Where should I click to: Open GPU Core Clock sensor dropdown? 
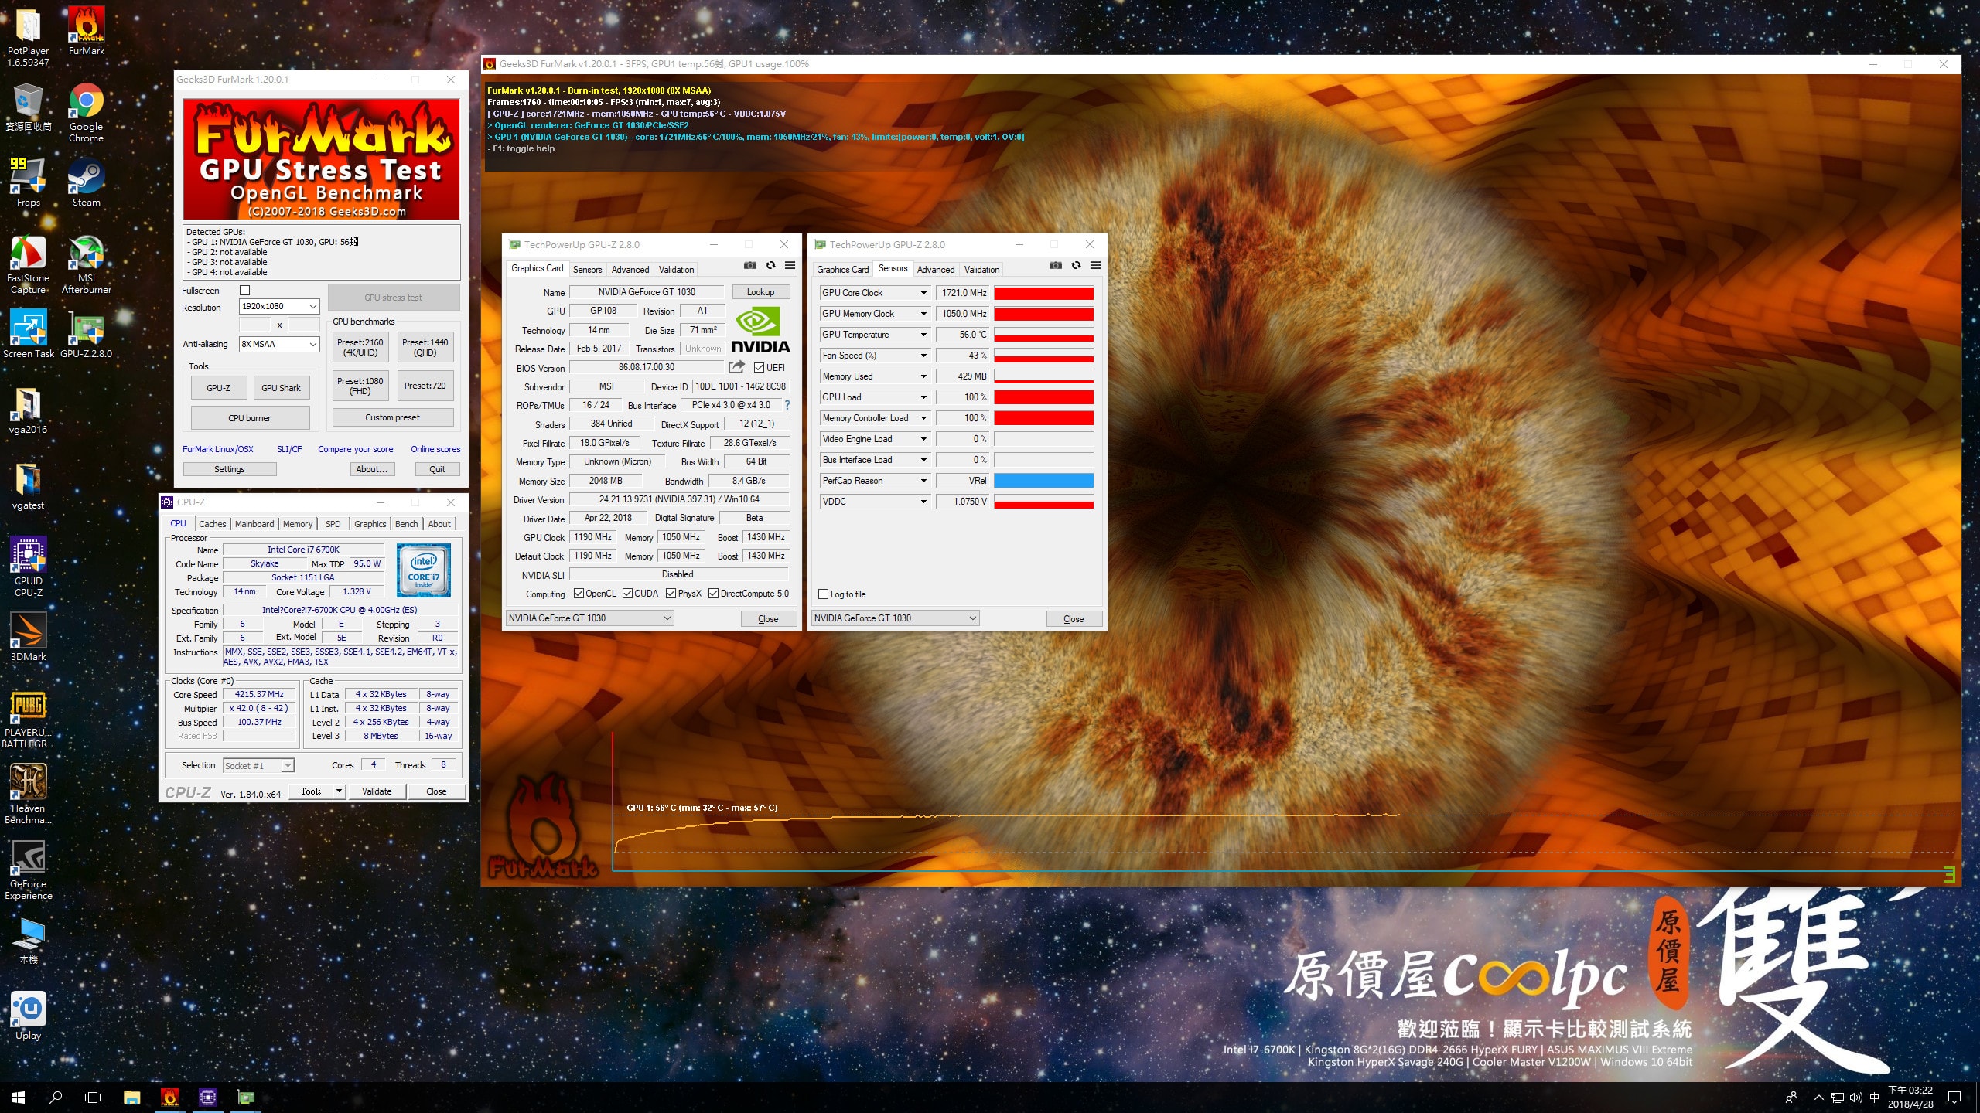coord(923,293)
